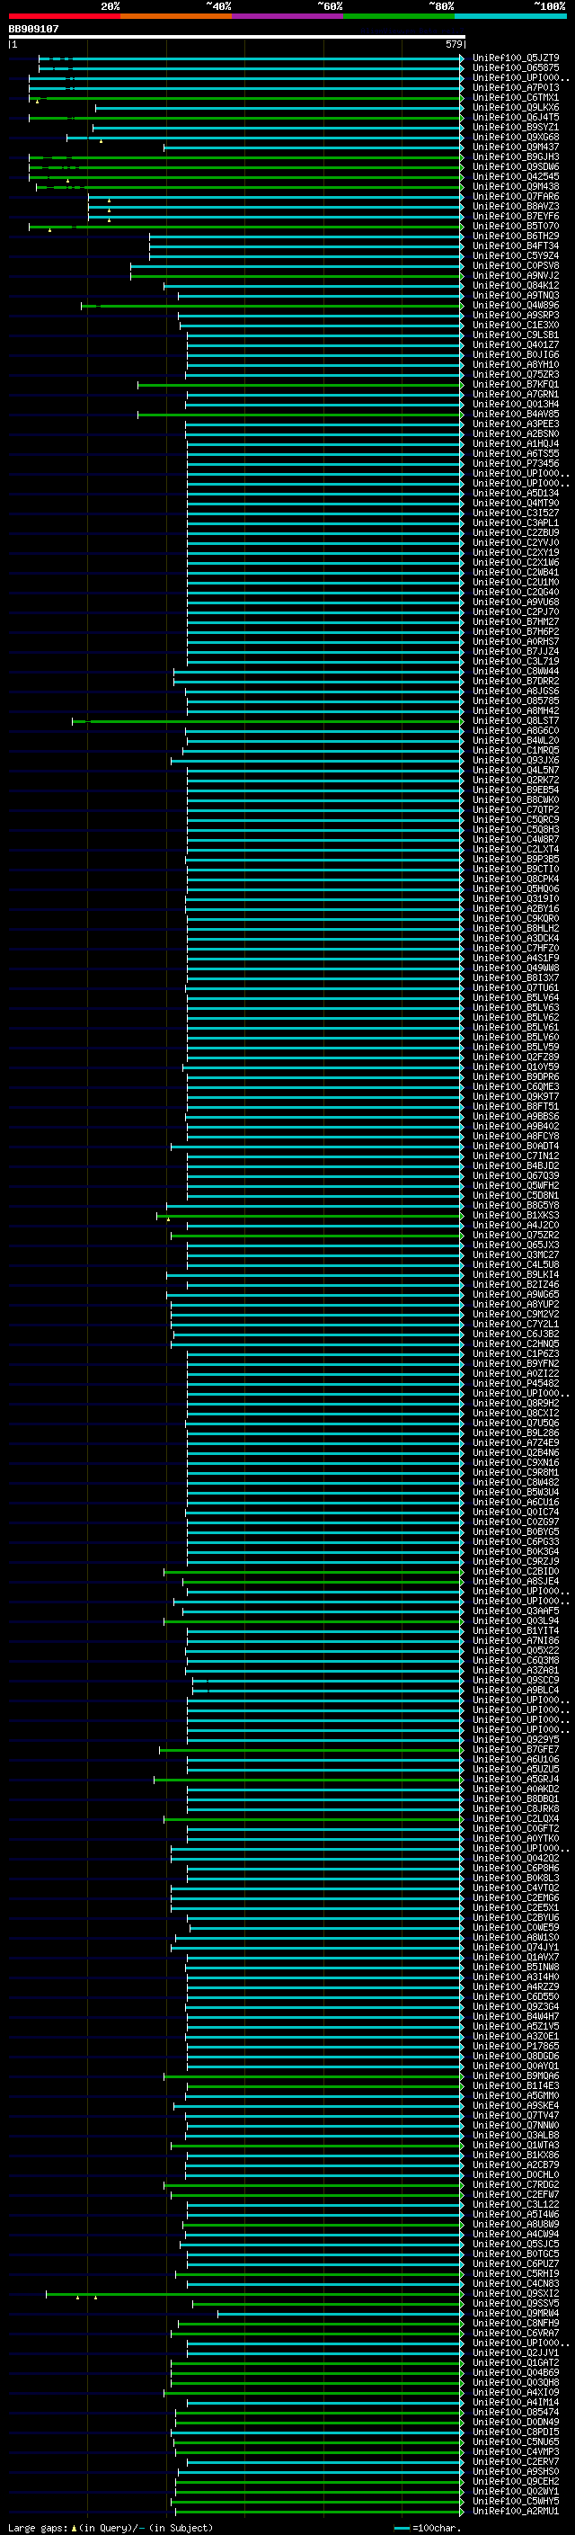This screenshot has width=575, height=2535.
Task: Open hit UniRef100_Q5JZT9
Action: click(516, 58)
